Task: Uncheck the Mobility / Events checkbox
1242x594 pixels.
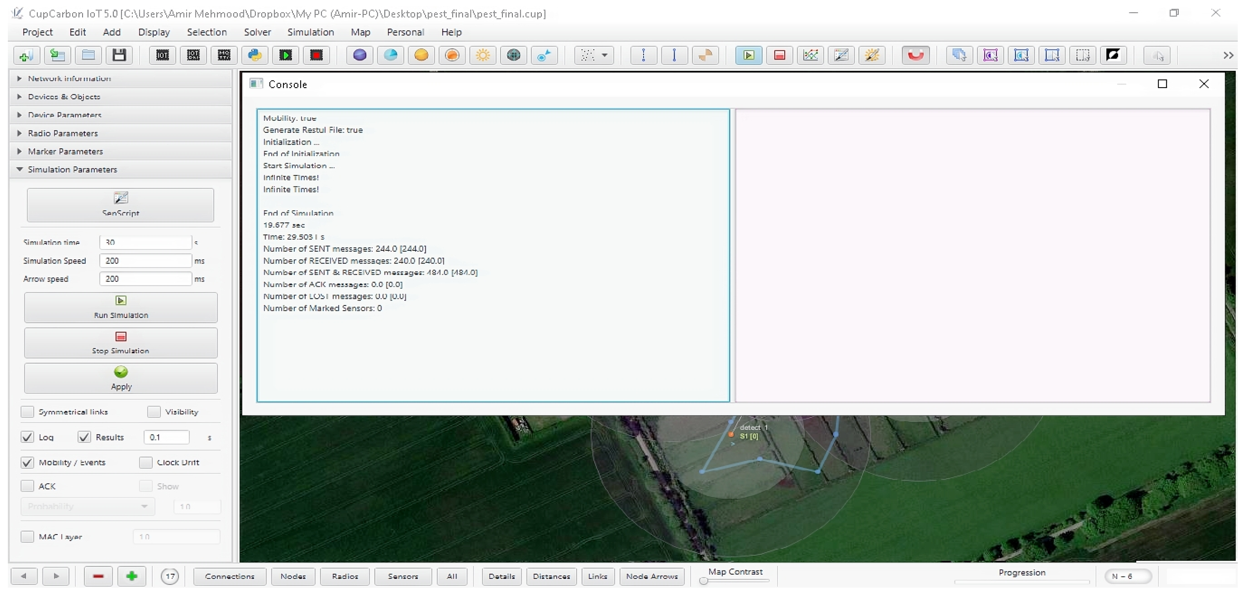Action: pyautogui.click(x=28, y=462)
